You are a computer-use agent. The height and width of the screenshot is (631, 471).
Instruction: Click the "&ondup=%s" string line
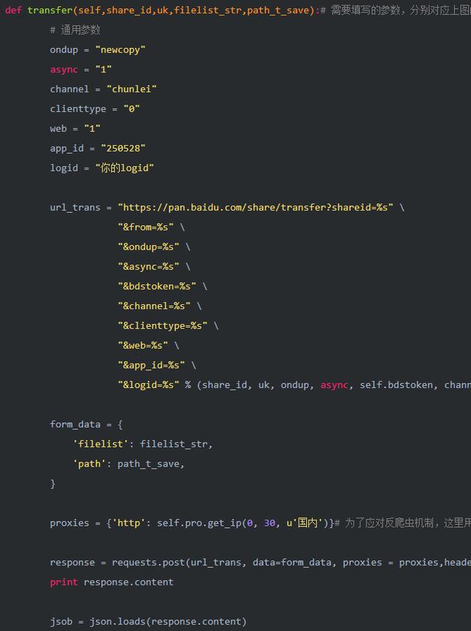click(x=154, y=247)
